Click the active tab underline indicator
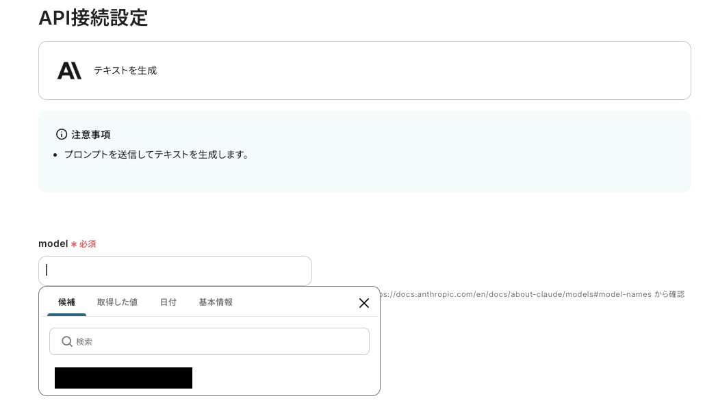 pos(66,314)
